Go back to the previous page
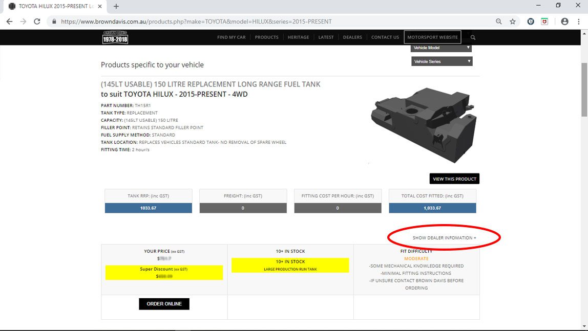Screen dimensions: 588x331 pyautogui.click(x=9, y=21)
